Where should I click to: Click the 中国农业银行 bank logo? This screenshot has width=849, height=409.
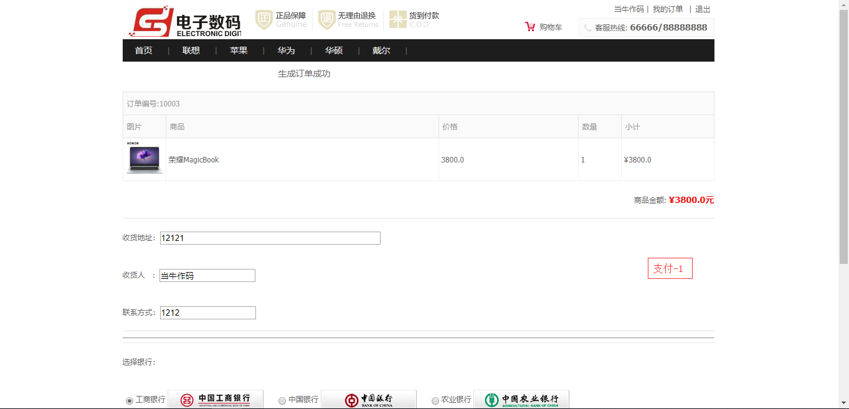pyautogui.click(x=521, y=400)
